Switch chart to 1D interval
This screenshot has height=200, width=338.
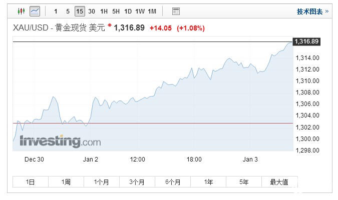coord(128,11)
